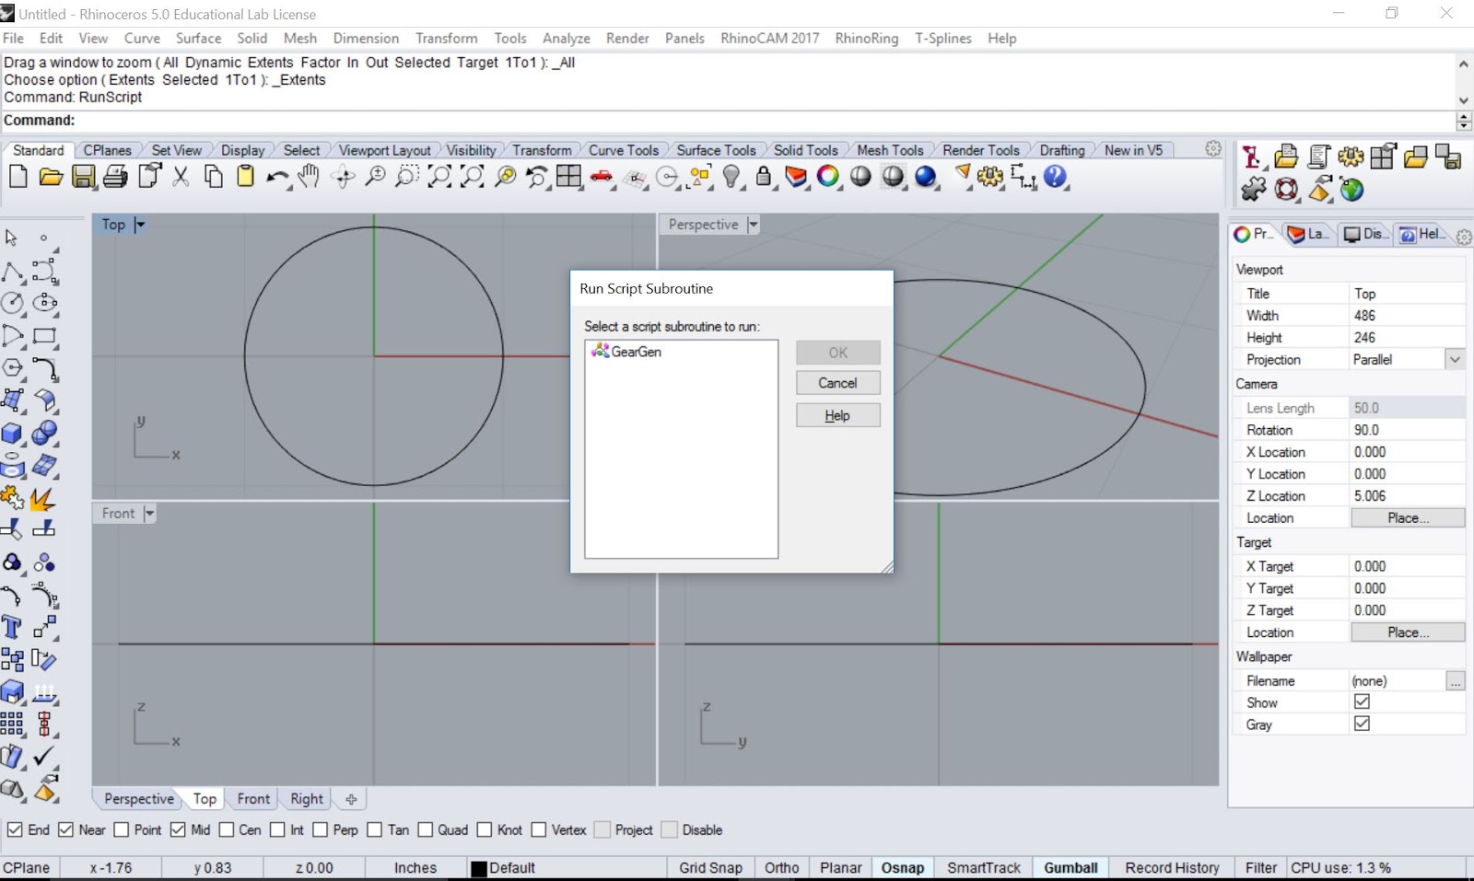Toggle Gumball in the status bar

click(1070, 867)
